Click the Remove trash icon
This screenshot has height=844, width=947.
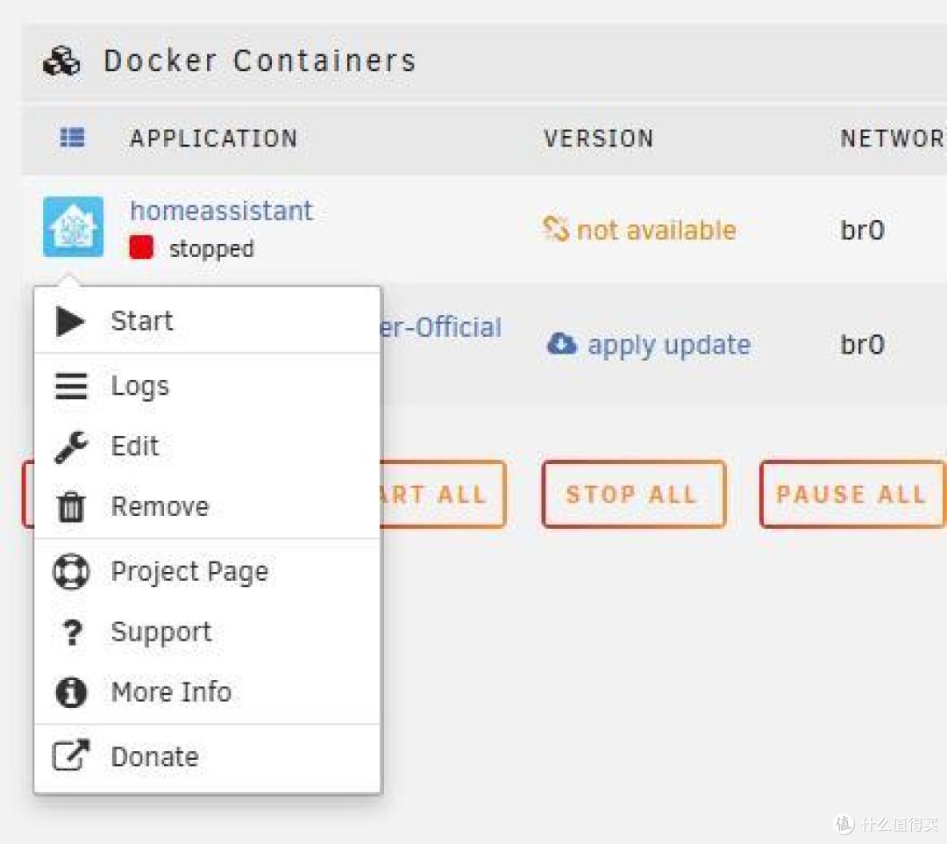point(71,507)
